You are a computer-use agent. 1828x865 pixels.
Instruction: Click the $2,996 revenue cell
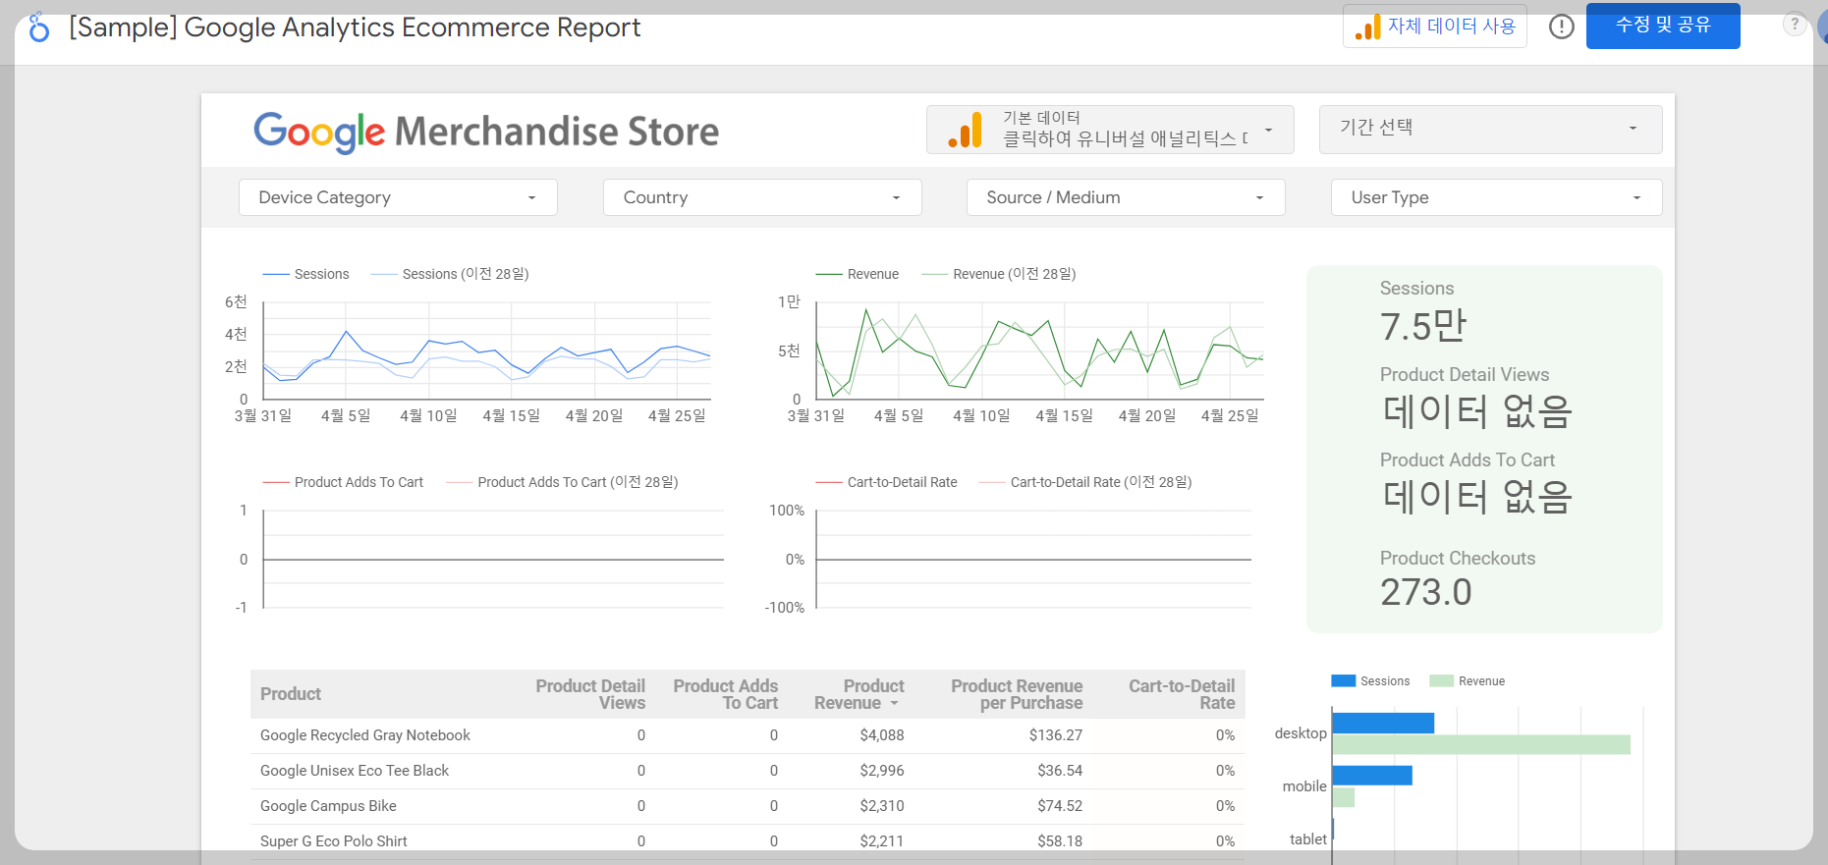(x=882, y=771)
